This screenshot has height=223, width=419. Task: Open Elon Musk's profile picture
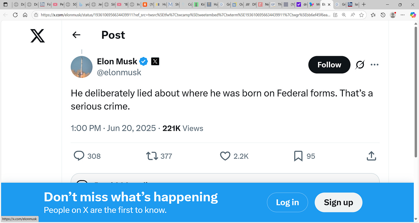click(x=82, y=67)
